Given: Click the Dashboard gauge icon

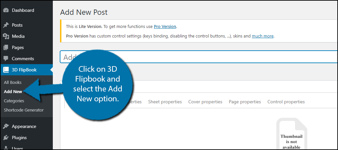Looking at the screenshot, I should click(x=6, y=10).
